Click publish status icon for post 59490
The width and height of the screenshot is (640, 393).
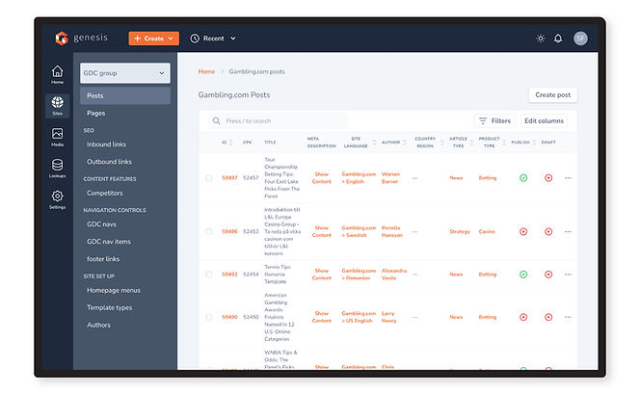click(x=523, y=317)
